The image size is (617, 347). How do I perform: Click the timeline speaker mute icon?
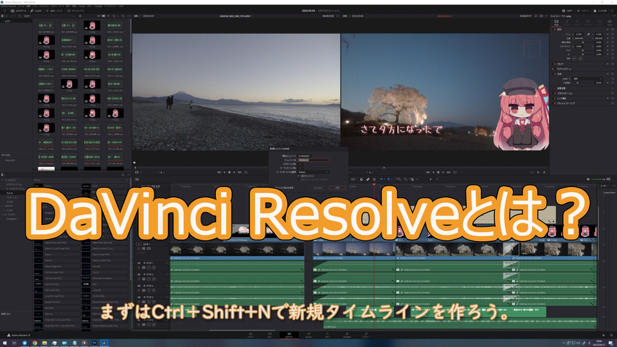(x=588, y=179)
